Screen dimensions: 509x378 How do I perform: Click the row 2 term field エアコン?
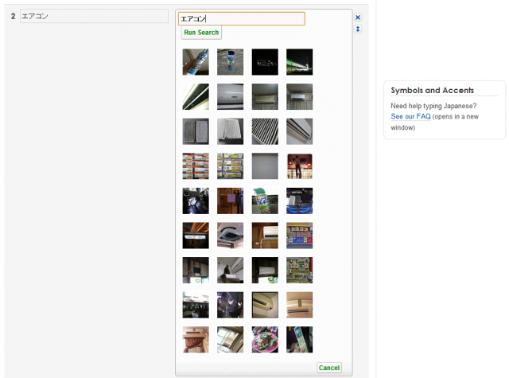coord(94,16)
